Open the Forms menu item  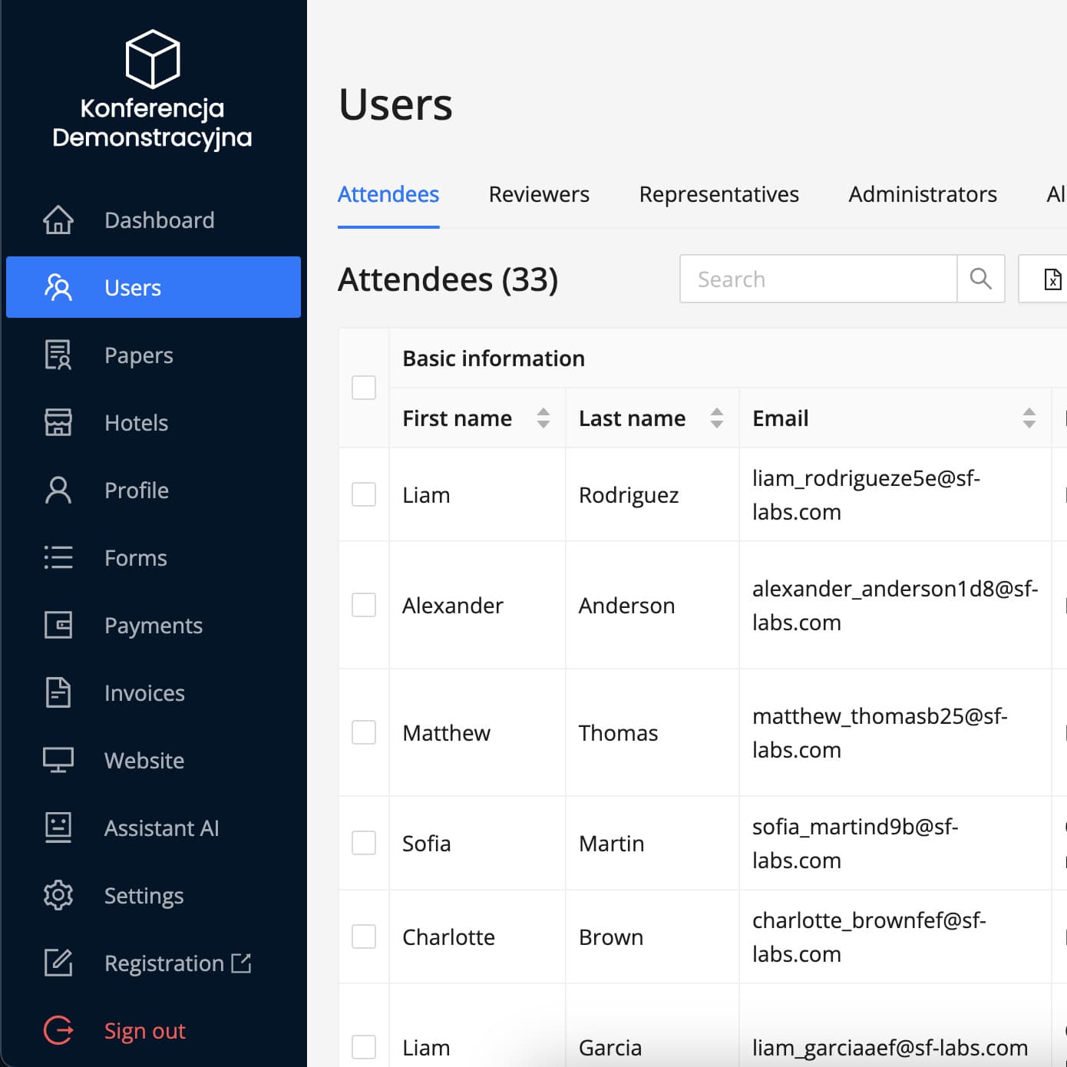pos(154,558)
